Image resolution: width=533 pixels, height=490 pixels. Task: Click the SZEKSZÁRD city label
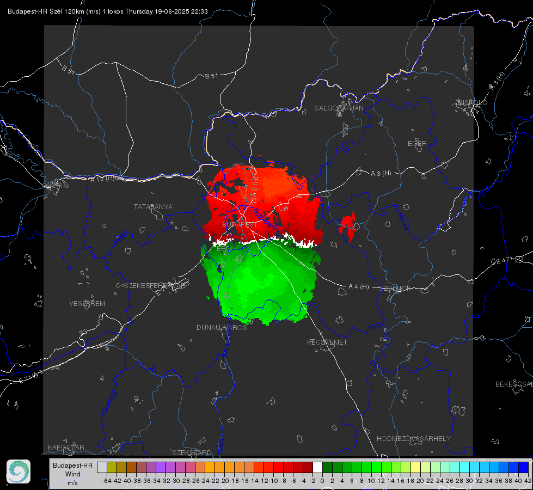(x=192, y=452)
